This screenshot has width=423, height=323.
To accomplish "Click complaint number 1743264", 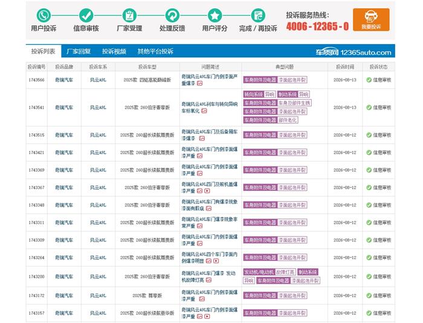I will pos(36,257).
